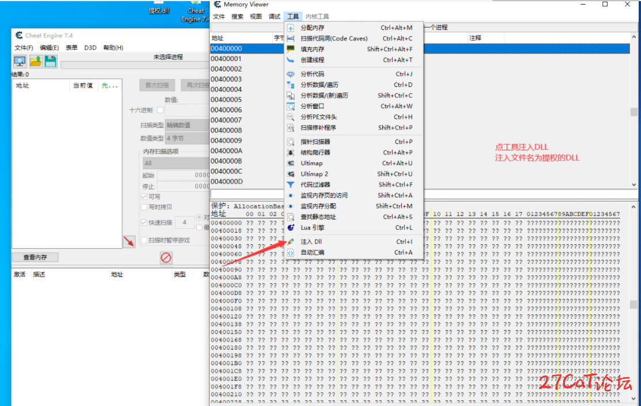The height and width of the screenshot is (406, 641).
Task: Click the 再次扫描 button
Action: (x=195, y=85)
